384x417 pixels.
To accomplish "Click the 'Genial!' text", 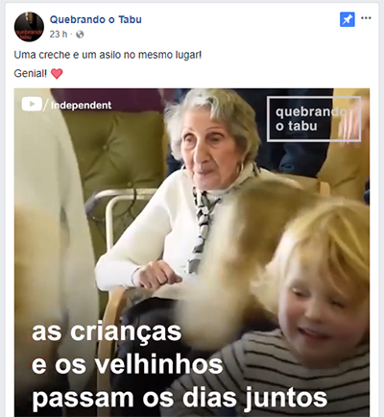I will pos(31,74).
